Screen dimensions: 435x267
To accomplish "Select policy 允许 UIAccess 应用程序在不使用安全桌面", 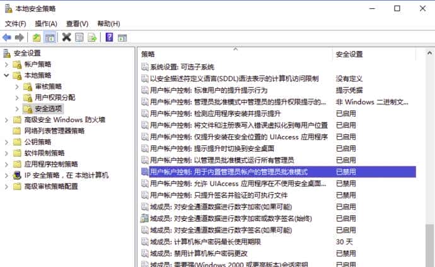I will click(238, 184).
